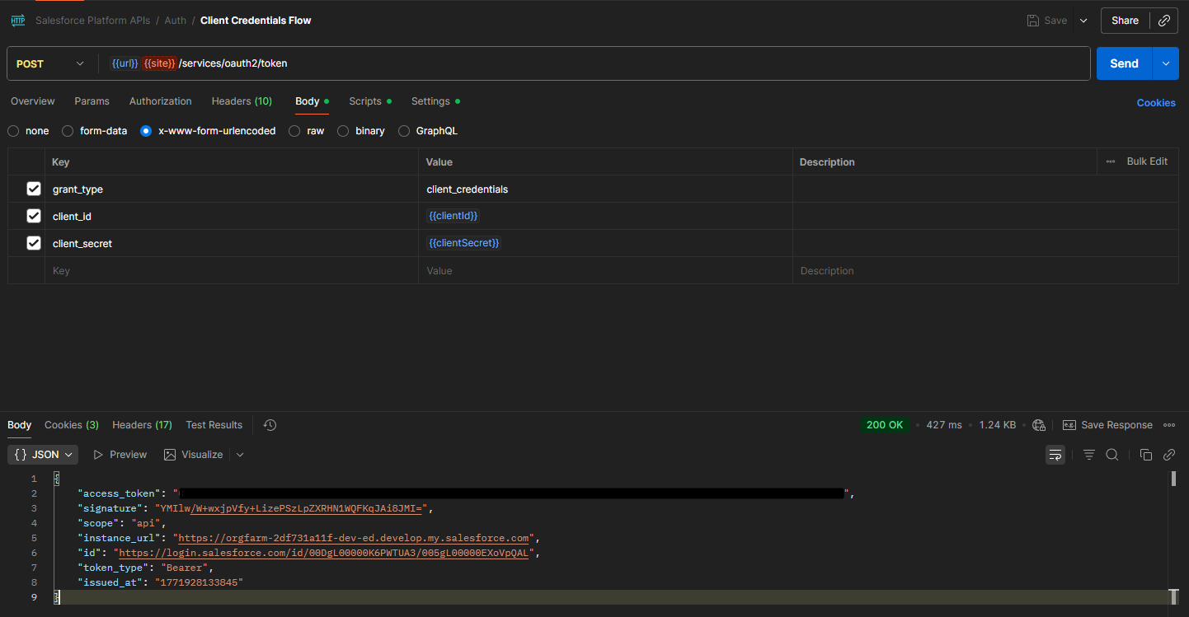Expand the Save options dropdown arrow
1189x617 pixels.
pyautogui.click(x=1083, y=21)
